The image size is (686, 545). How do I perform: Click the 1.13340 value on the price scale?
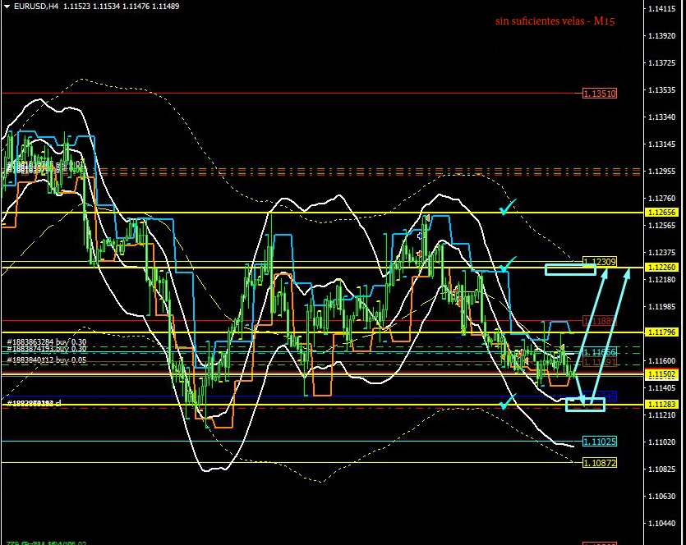click(x=661, y=117)
